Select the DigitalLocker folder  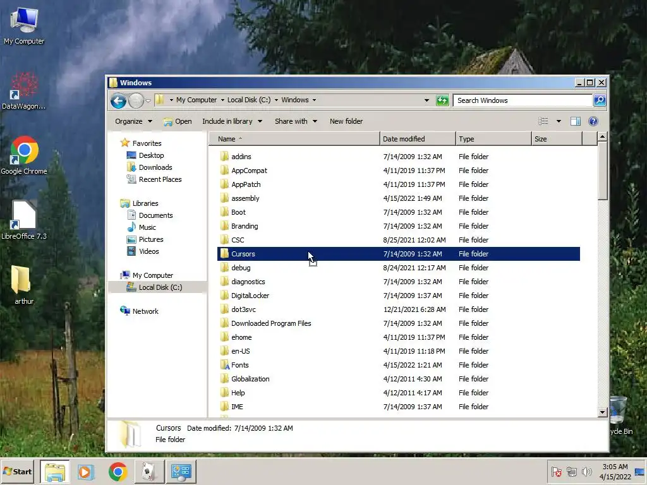pyautogui.click(x=399, y=296)
